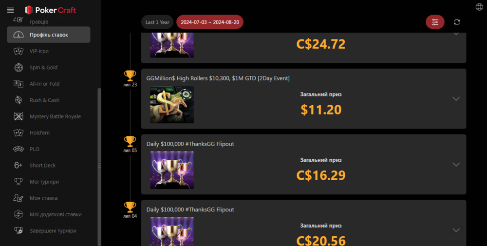The height and width of the screenshot is (246, 487).
Task: Open the hamburger menu icon
Action: [x=10, y=10]
